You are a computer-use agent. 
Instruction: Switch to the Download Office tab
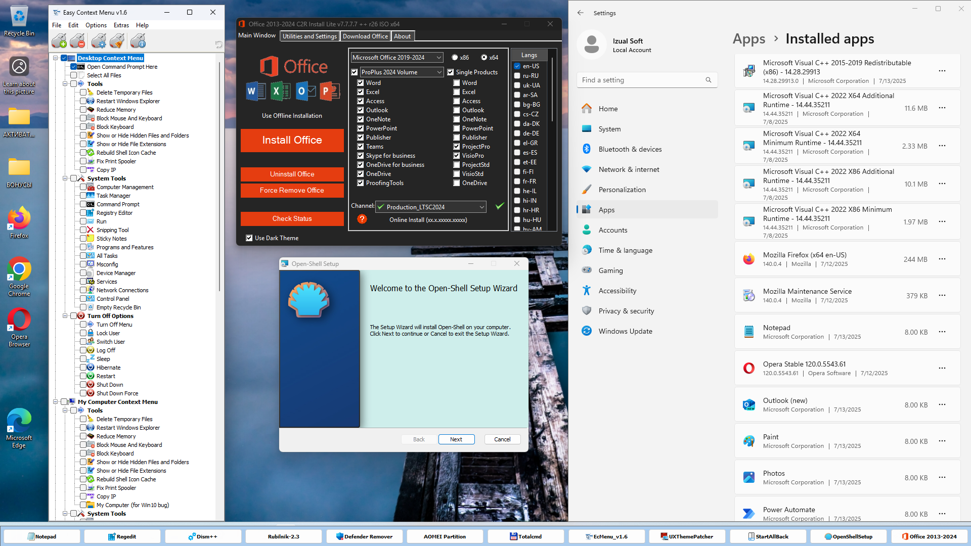click(x=365, y=36)
